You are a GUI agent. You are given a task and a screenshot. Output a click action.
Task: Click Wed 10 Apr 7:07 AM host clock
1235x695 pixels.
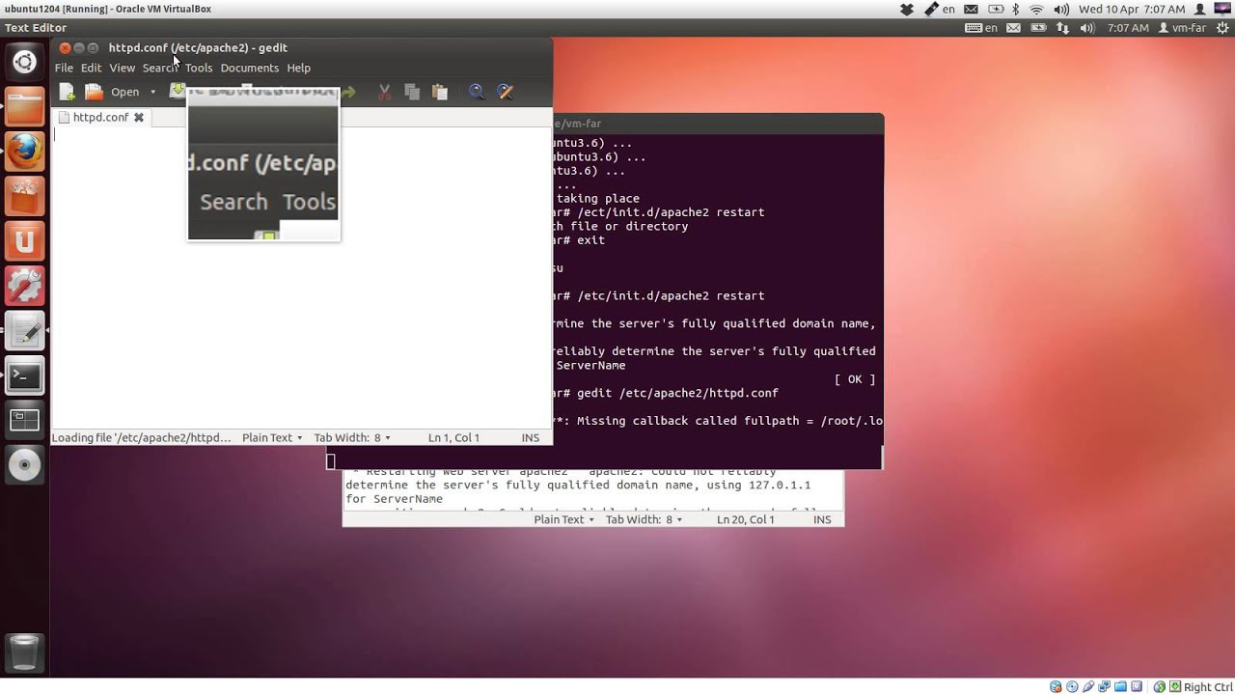(1132, 9)
